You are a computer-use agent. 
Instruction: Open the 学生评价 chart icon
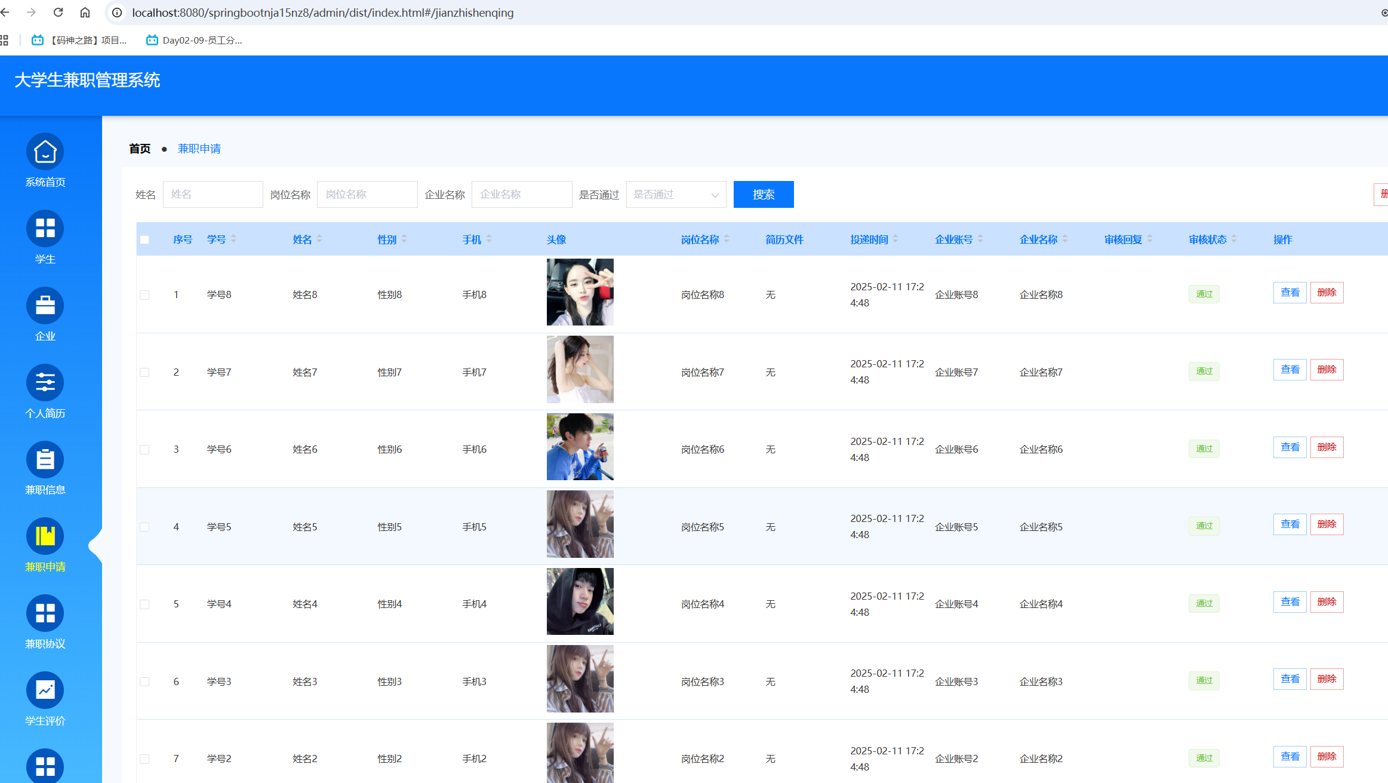(x=45, y=690)
